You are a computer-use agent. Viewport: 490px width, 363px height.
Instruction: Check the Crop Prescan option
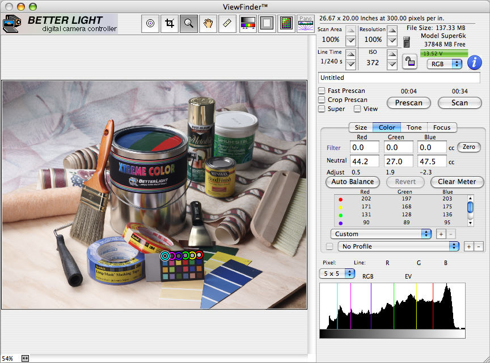click(x=322, y=100)
